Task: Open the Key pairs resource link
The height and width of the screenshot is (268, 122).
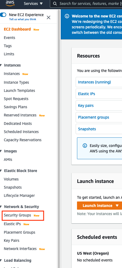Action: pos(86,106)
